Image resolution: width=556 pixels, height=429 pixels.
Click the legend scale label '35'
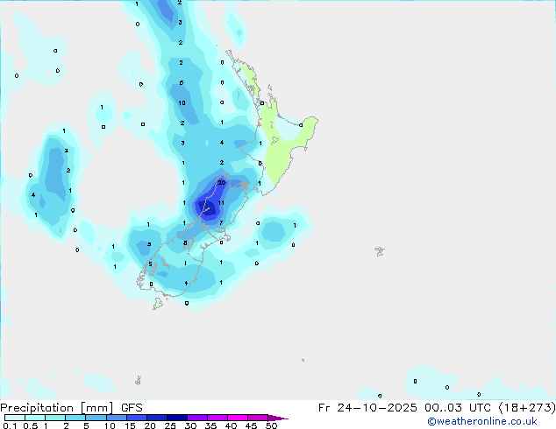(x=210, y=425)
